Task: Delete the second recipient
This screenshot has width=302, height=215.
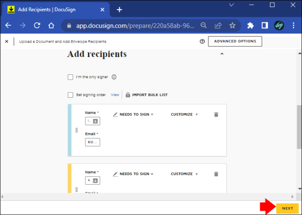Action: click(216, 174)
